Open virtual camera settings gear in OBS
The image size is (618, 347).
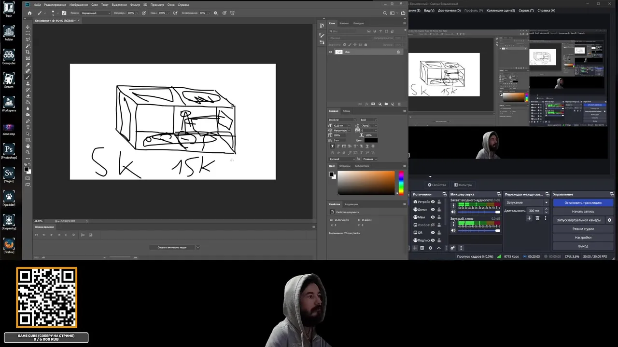pos(609,220)
